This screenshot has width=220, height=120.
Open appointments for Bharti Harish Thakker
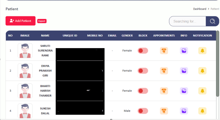tap(164, 91)
